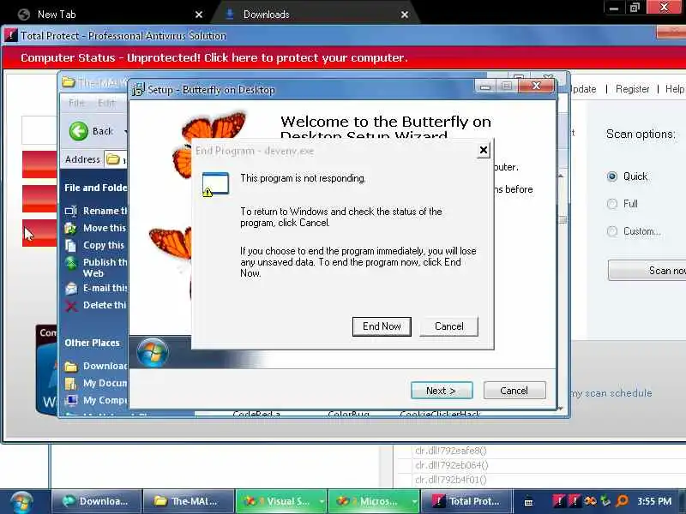
Task: Select Full scan option
Action: [612, 204]
